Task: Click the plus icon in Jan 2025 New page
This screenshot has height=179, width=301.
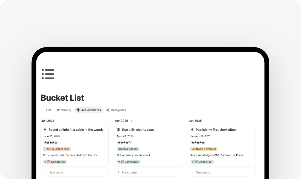Action: (192, 172)
